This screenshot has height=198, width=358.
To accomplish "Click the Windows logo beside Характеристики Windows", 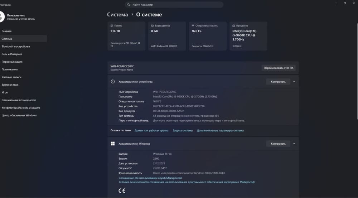I will pyautogui.click(x=113, y=144).
